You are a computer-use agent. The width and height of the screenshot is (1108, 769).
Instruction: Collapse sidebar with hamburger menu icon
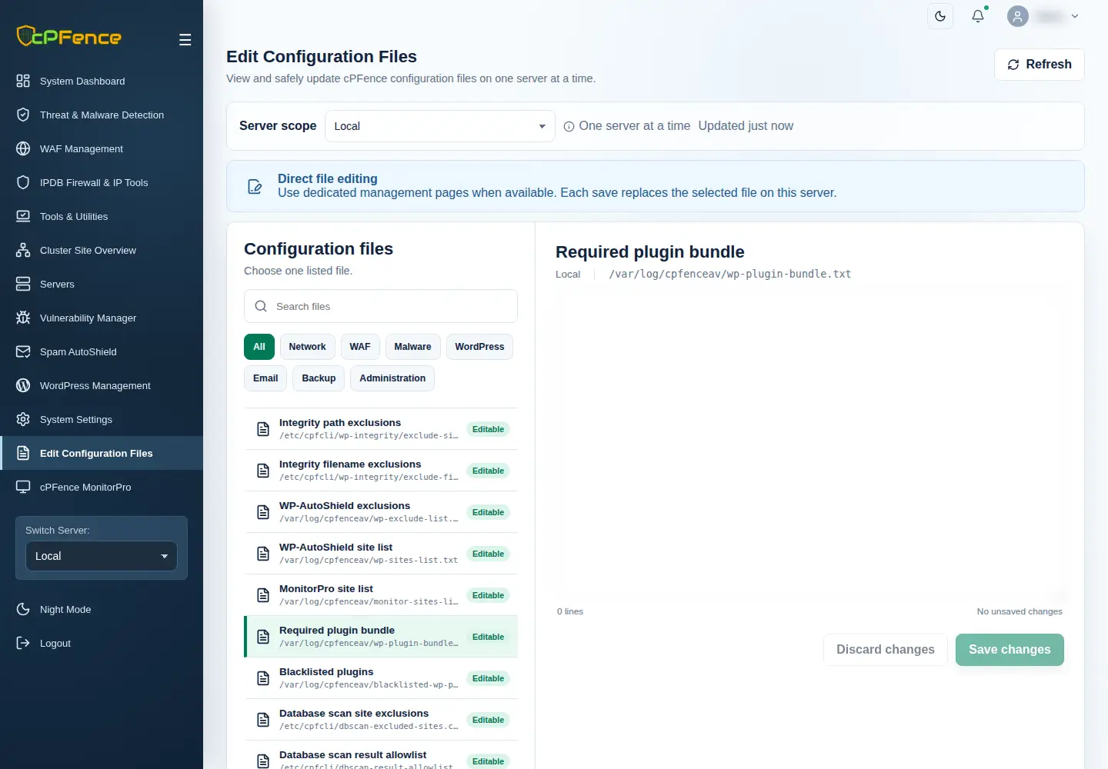pyautogui.click(x=185, y=40)
